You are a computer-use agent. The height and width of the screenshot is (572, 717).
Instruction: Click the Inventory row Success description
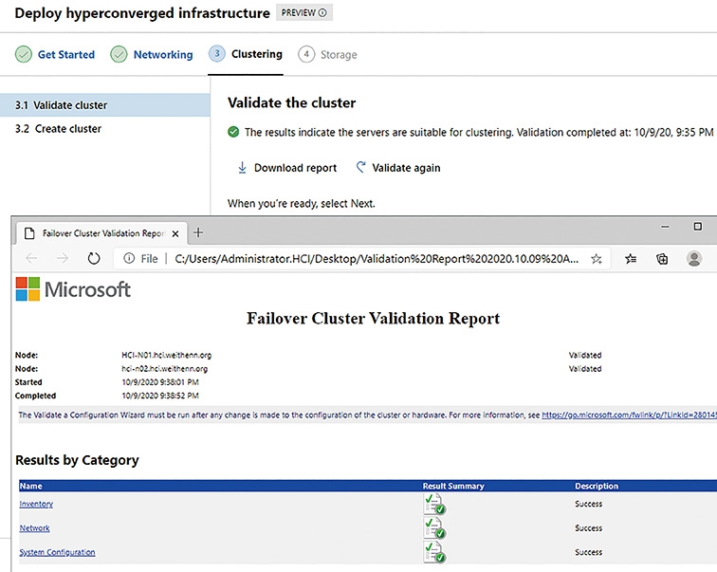pos(589,504)
